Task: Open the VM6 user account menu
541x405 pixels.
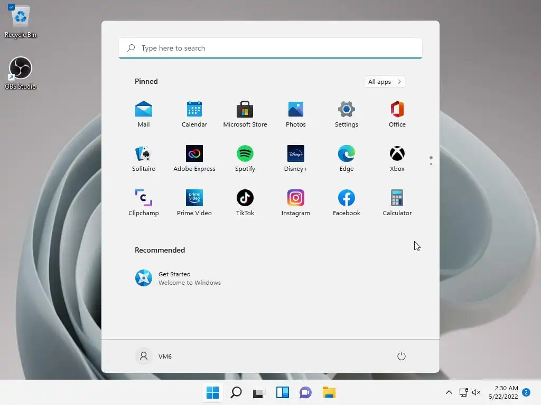Action: coord(154,356)
